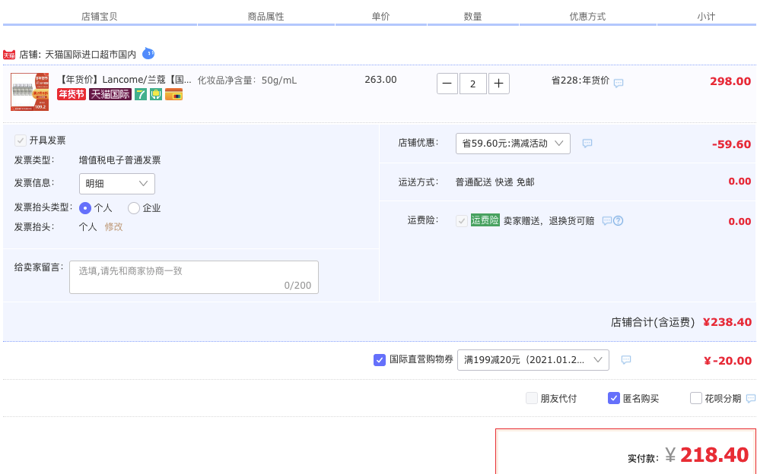757x474 pixels.
Task: Open the question-mark help icon for 运费险
Action: coord(618,221)
